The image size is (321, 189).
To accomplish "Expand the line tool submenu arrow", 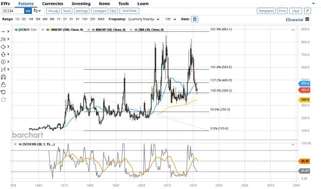I will [8, 31].
